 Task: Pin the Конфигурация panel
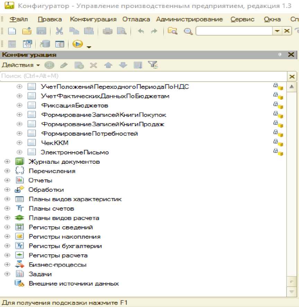click(x=280, y=54)
